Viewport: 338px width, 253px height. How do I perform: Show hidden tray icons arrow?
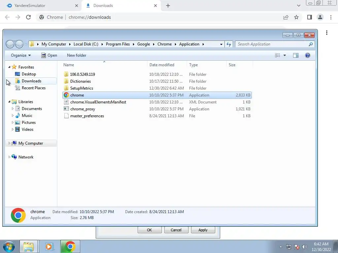pyautogui.click(x=281, y=247)
